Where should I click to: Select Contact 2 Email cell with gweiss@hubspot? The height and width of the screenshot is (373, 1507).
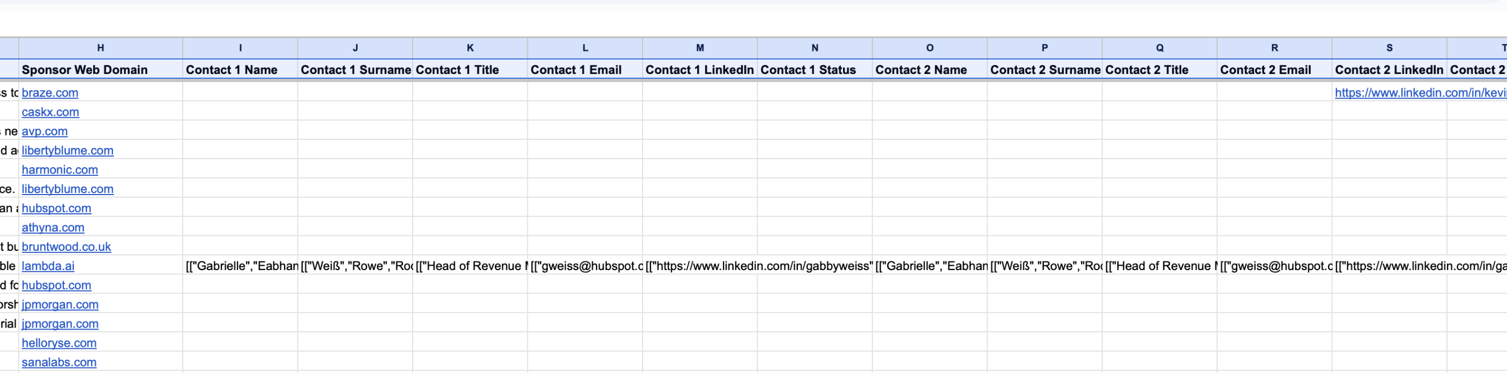1275,266
